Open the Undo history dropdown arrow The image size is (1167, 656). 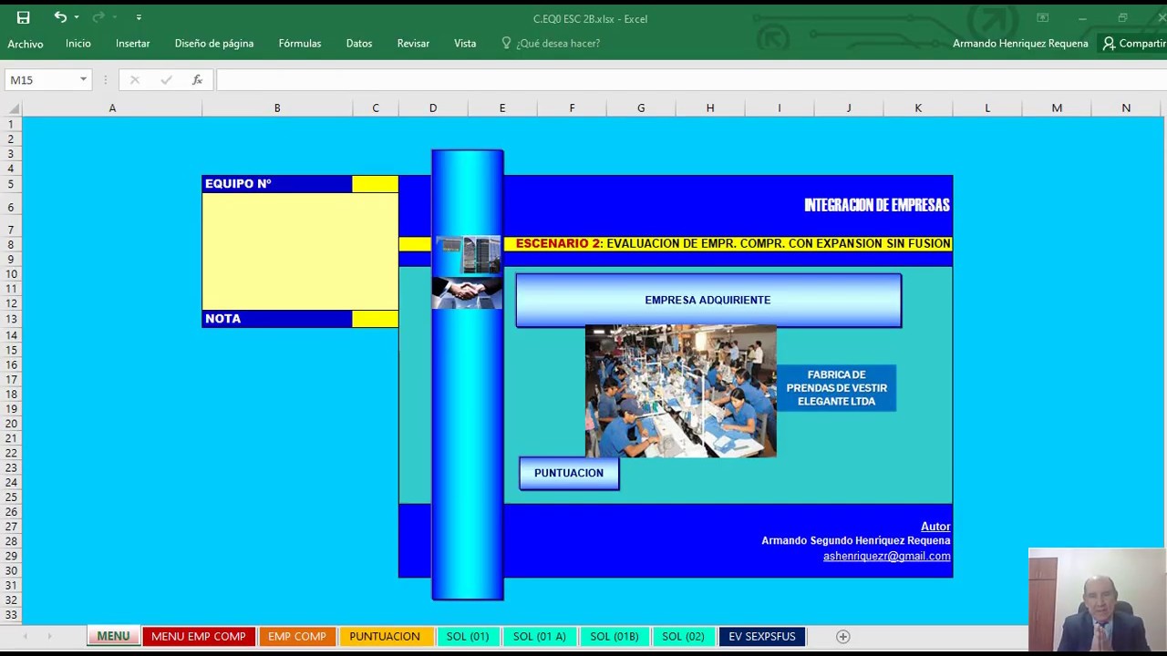(77, 17)
